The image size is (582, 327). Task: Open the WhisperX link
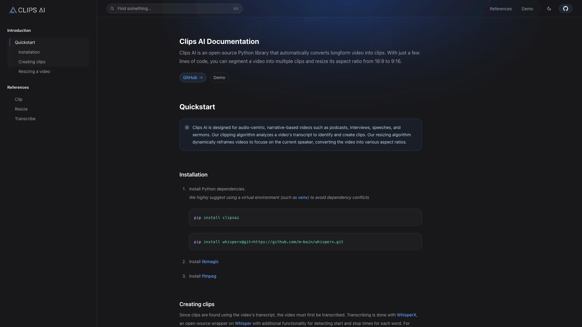click(x=406, y=315)
